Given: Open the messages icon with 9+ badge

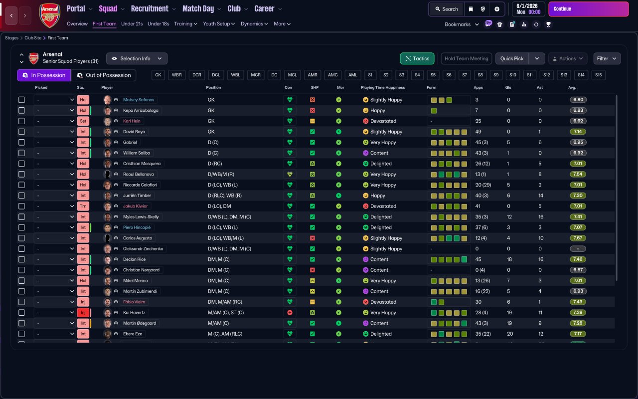Looking at the screenshot, I should coord(488,24).
